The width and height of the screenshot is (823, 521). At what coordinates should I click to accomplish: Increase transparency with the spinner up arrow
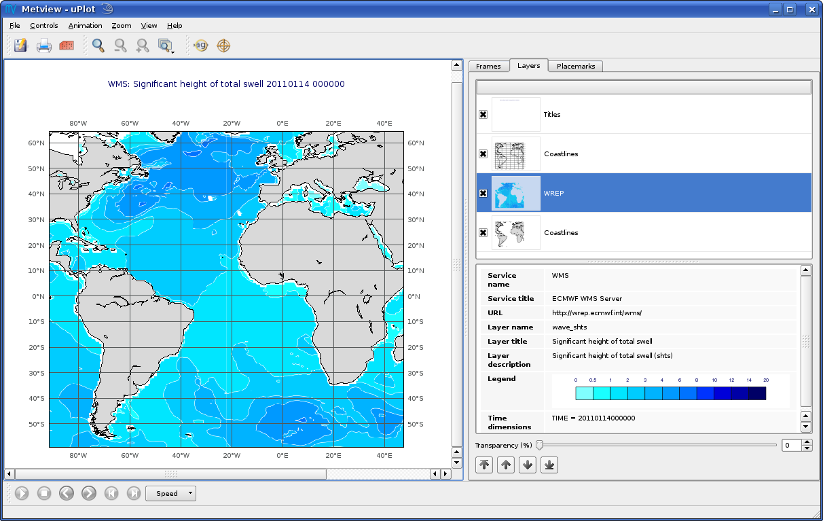807,442
